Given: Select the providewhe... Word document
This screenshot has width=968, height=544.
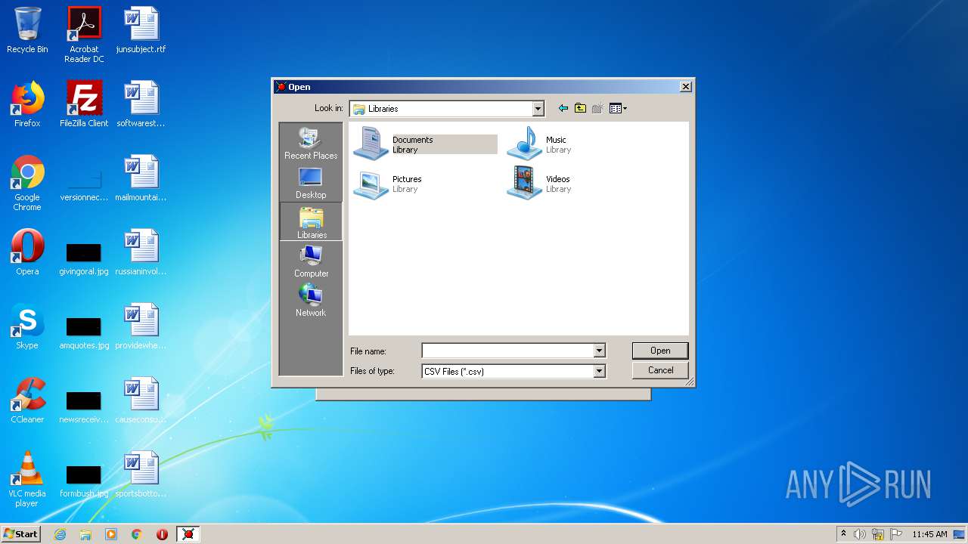Looking at the screenshot, I should pos(141,326).
